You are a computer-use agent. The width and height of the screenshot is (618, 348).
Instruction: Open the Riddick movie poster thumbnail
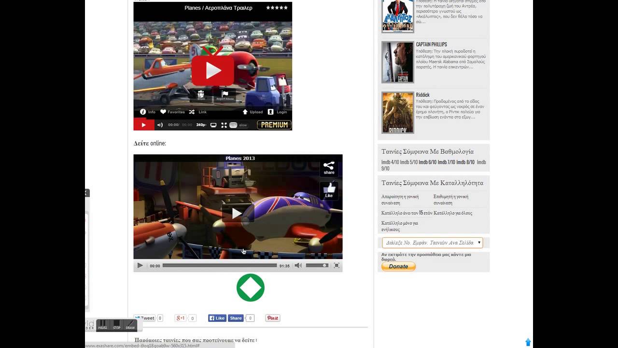pyautogui.click(x=398, y=113)
